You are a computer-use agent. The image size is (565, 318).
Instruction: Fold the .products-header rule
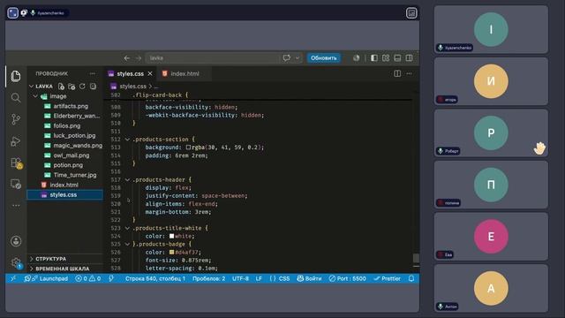coord(127,179)
